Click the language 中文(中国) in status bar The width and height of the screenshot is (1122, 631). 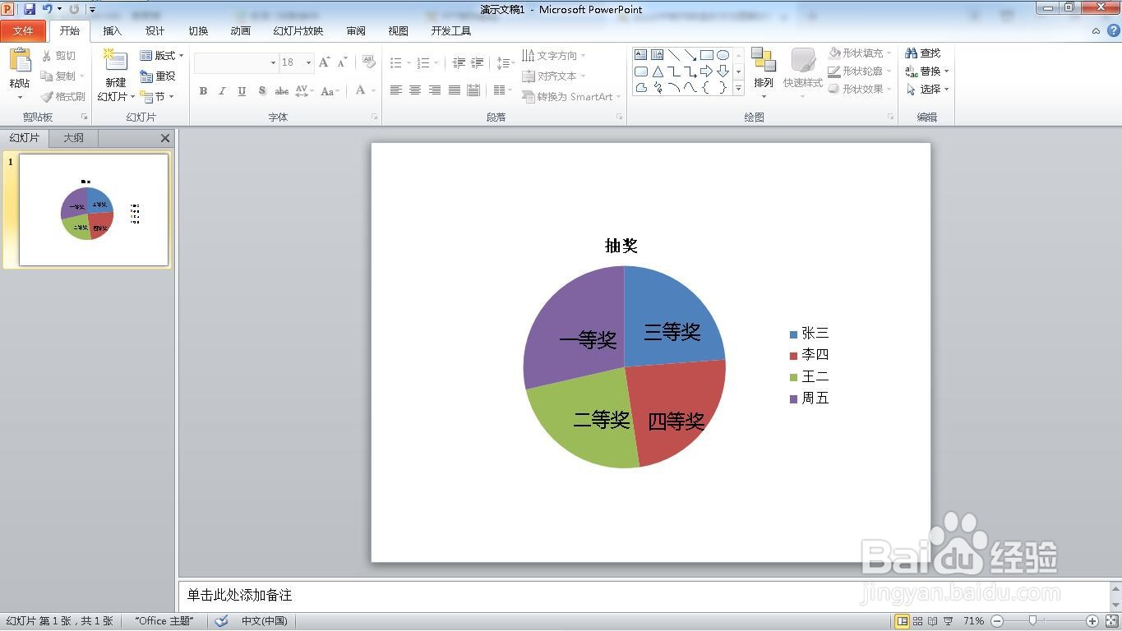265,621
